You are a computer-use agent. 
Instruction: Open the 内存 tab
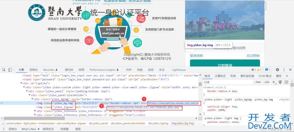[x=129, y=70]
